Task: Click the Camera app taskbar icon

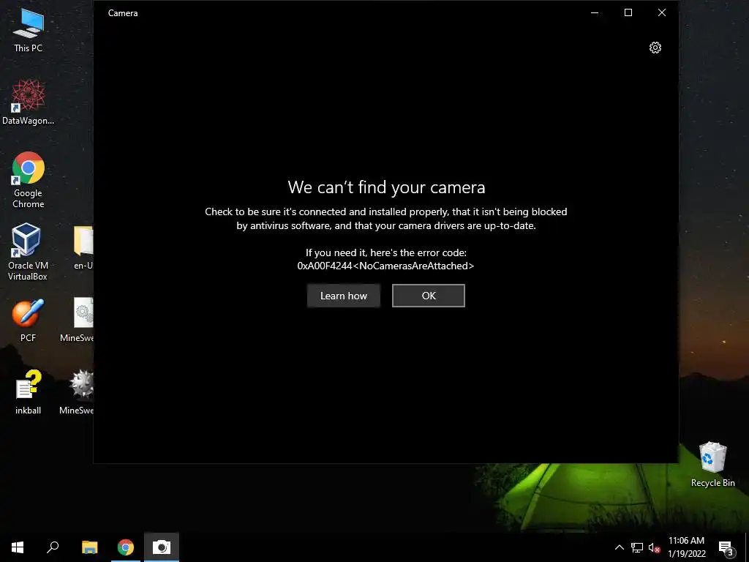Action: click(x=162, y=547)
